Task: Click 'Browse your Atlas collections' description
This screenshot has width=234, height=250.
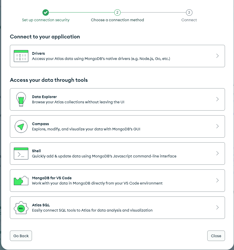Action: pos(78,102)
